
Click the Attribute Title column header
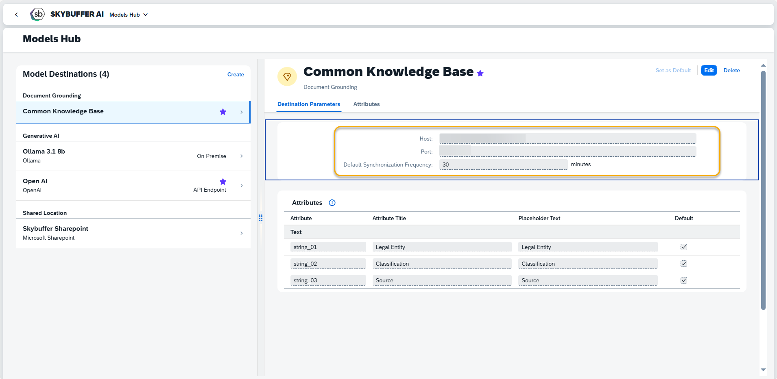coord(389,218)
